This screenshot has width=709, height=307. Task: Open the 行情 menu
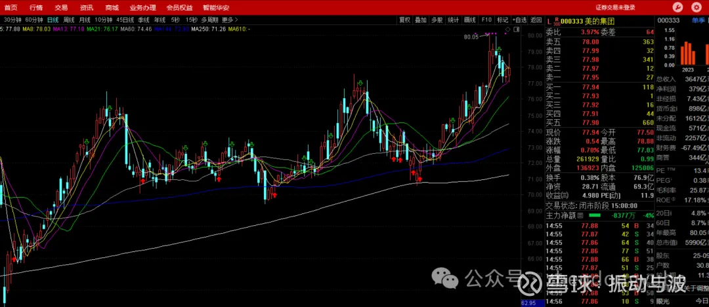click(35, 8)
